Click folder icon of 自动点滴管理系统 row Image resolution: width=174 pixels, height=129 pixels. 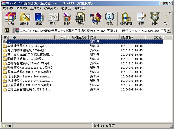[5, 90]
